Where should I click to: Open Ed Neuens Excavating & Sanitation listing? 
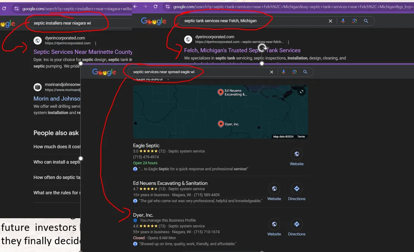tap(170, 183)
